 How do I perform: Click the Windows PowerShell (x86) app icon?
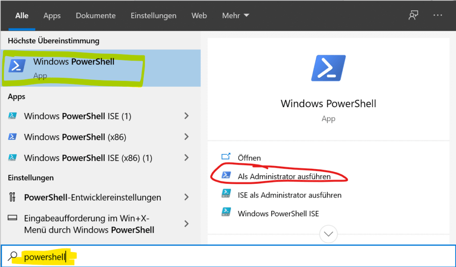(x=12, y=137)
